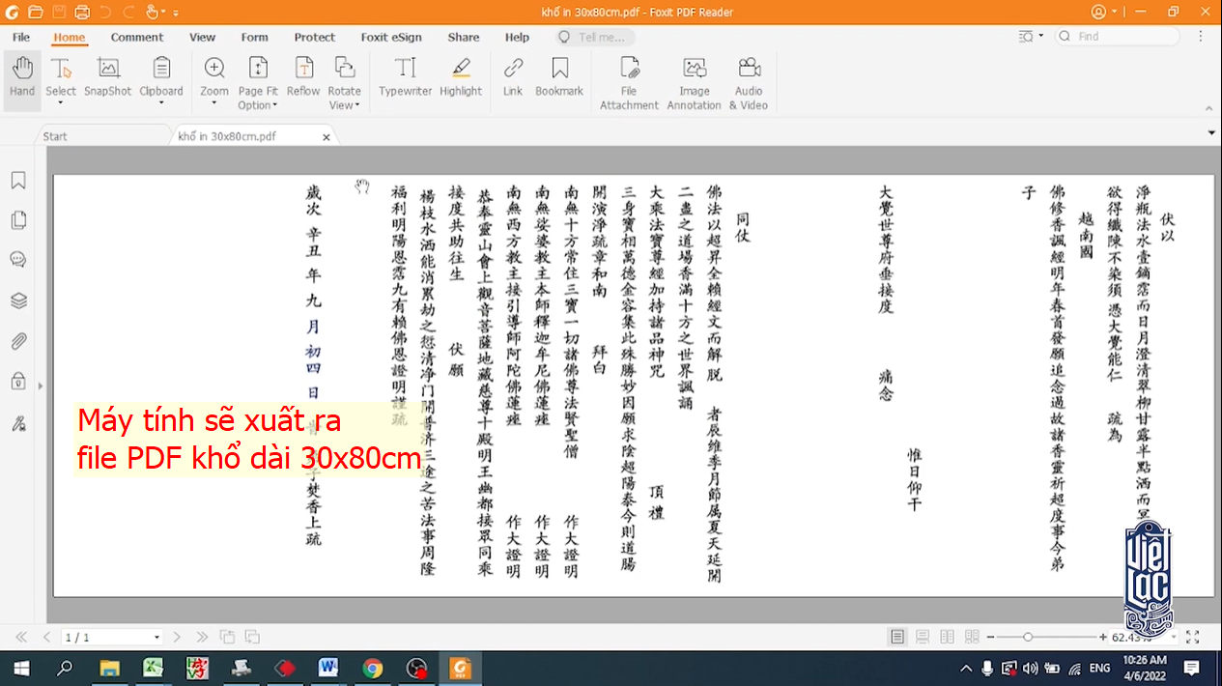Switch to facing pages view
This screenshot has height=686, width=1222.
tap(948, 637)
